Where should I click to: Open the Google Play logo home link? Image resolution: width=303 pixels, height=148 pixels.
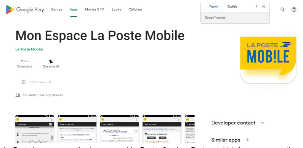[25, 9]
